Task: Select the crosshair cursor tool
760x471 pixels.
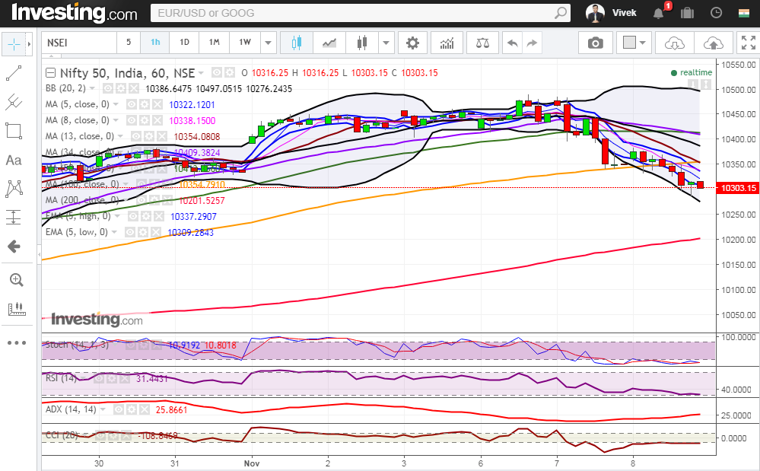Action: point(14,45)
